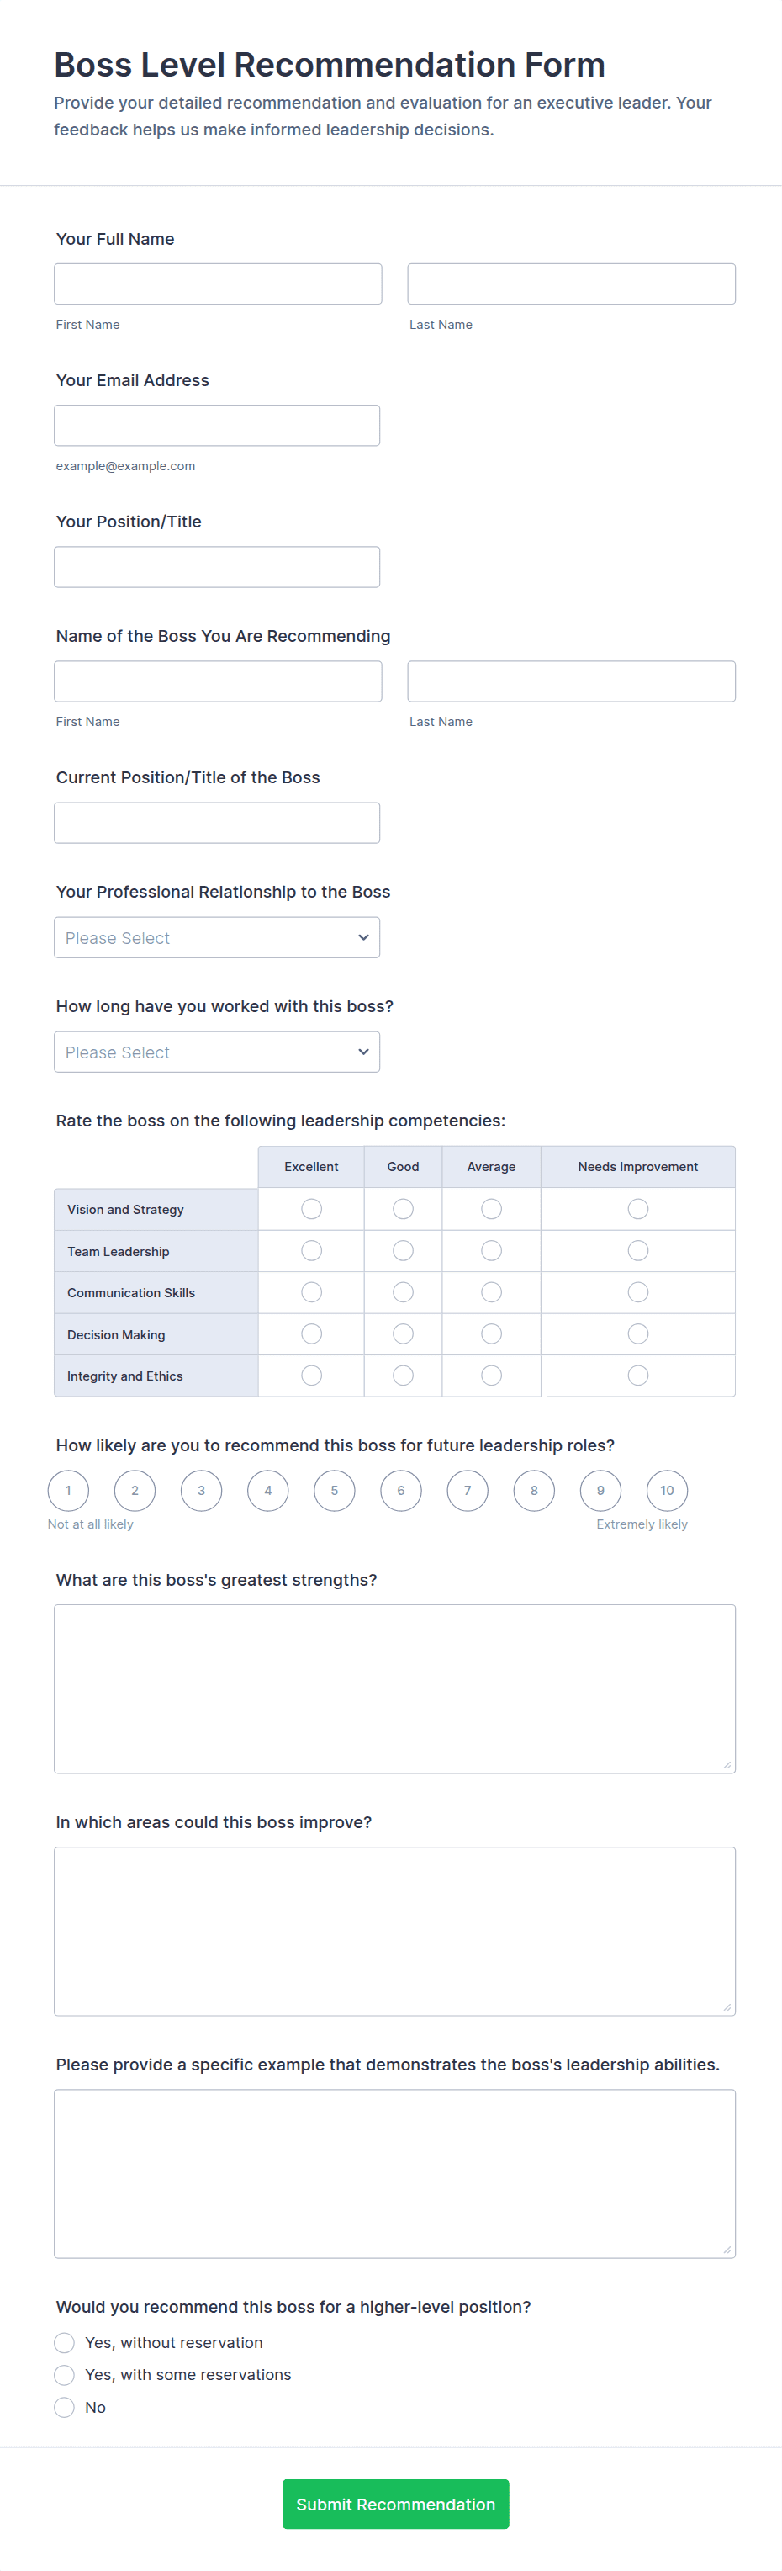Viewport: 782px width, 2571px height.
Task: Select 'Yes, with some reservations' radio
Action: pyautogui.click(x=65, y=2374)
